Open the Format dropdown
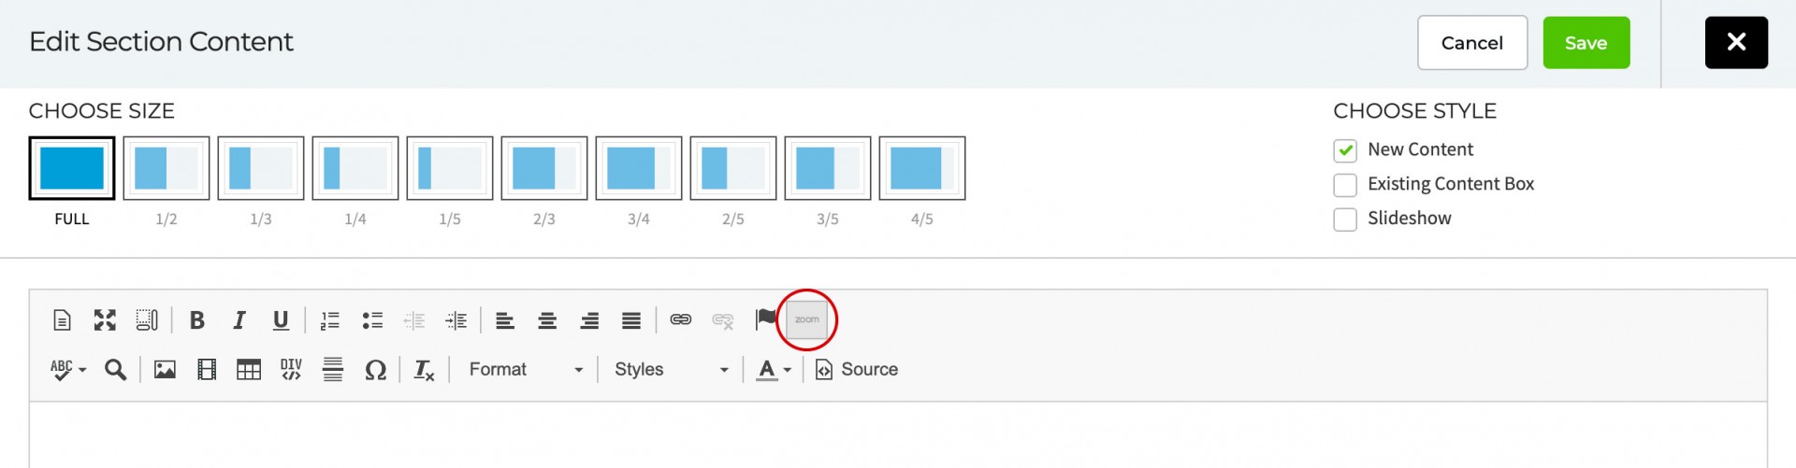This screenshot has height=468, width=1796. pos(526,370)
